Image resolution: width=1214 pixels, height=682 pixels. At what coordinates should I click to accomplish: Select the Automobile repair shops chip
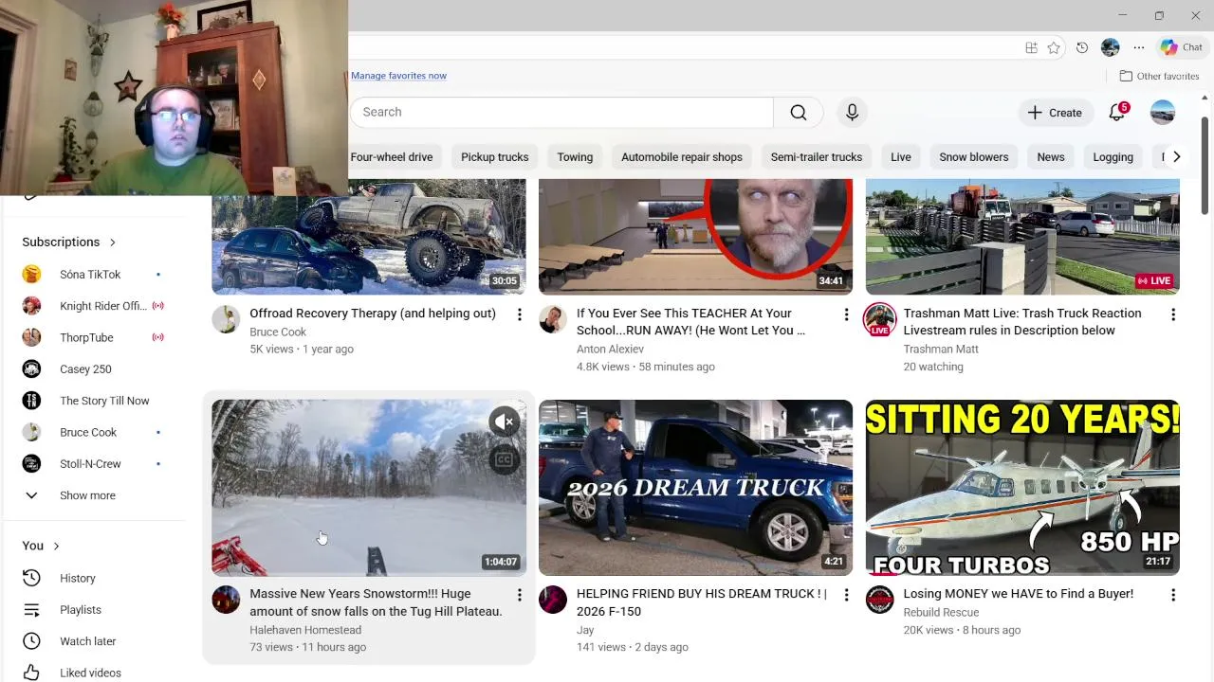pyautogui.click(x=682, y=157)
